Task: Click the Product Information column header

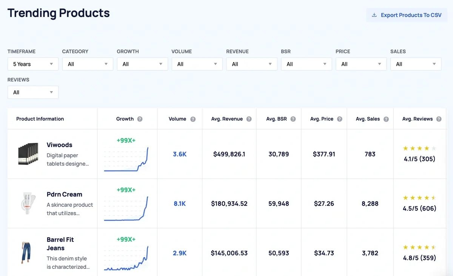Action: 40,119
